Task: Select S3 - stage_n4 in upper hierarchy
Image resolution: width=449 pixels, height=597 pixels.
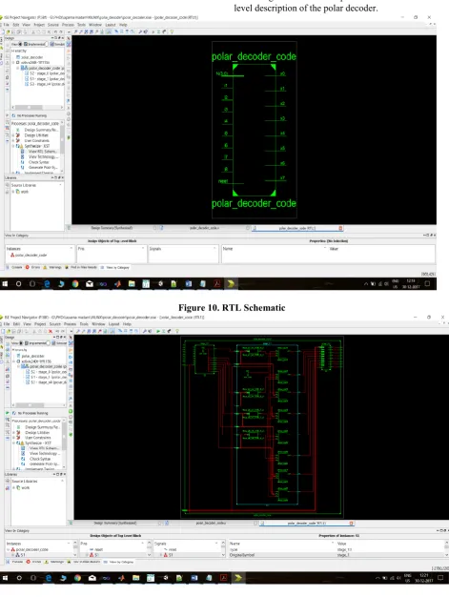Action: (47, 84)
